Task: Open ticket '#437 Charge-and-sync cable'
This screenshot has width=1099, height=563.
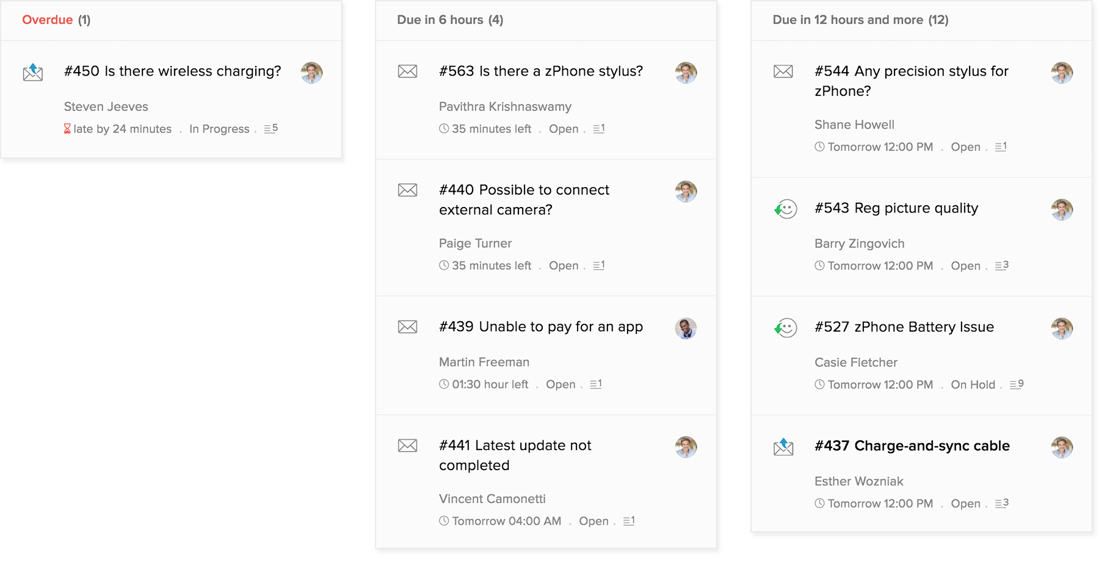Action: 912,446
